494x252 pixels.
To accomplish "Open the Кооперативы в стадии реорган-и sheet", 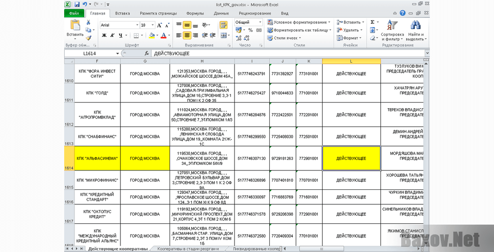I will coord(187,249).
